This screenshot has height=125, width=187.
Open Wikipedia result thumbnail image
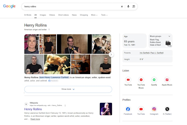pyautogui.click(x=106, y=109)
